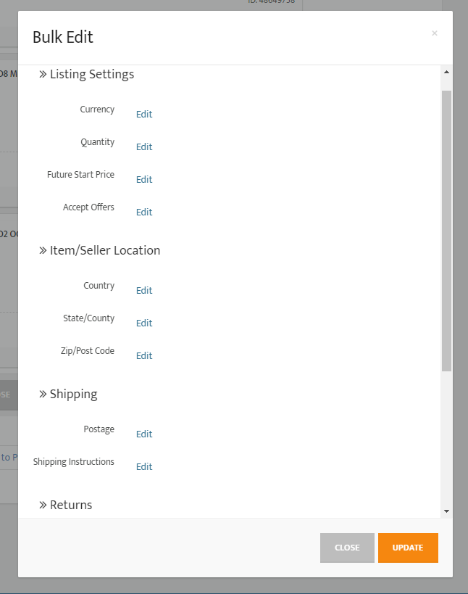This screenshot has width=468, height=594.
Task: Close the Bulk Edit dialog with X
Action: pyautogui.click(x=435, y=33)
